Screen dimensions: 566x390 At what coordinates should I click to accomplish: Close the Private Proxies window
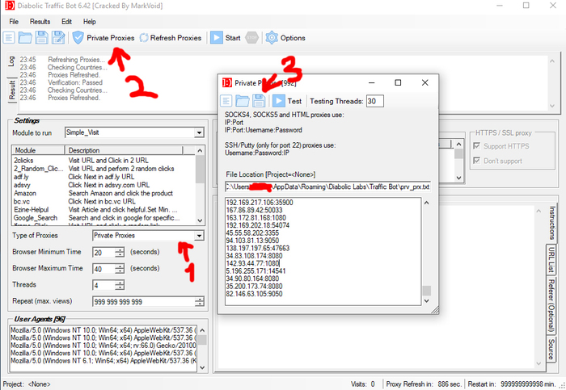coord(424,83)
